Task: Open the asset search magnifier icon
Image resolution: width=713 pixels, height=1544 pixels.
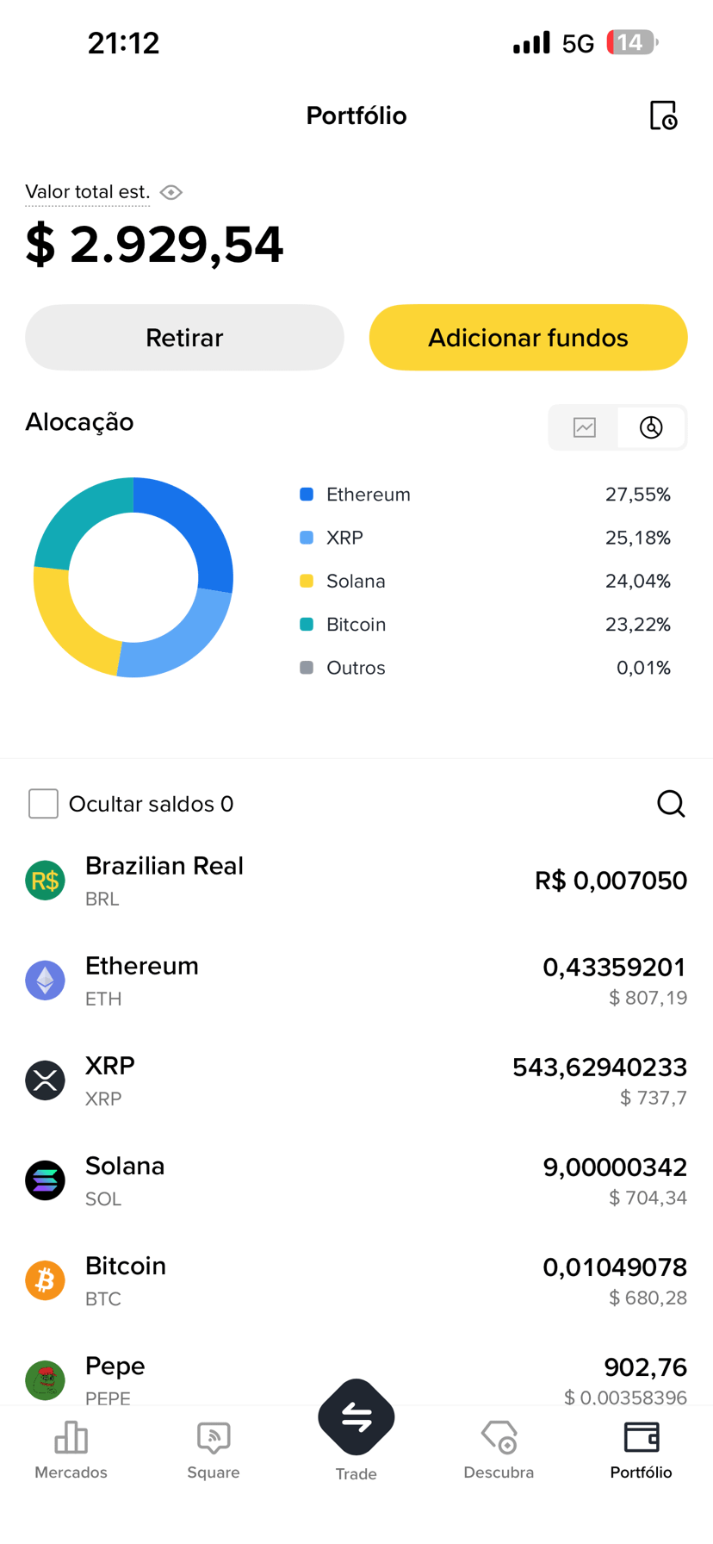Action: (671, 804)
